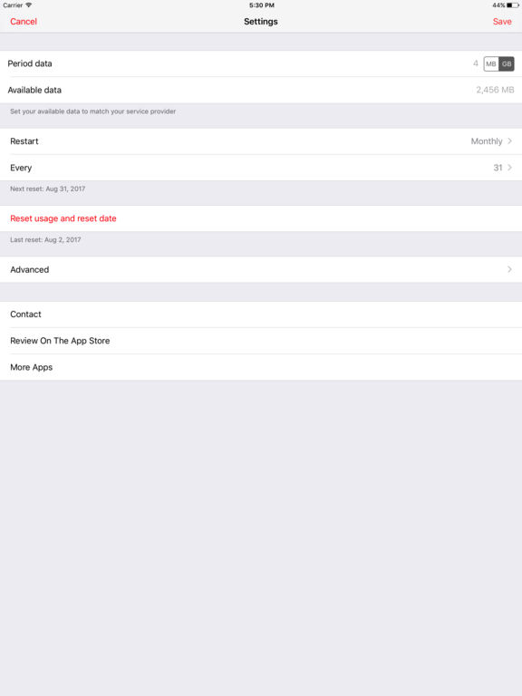522x696 pixels.
Task: Open the Every 31 chevron
Action: pos(509,168)
